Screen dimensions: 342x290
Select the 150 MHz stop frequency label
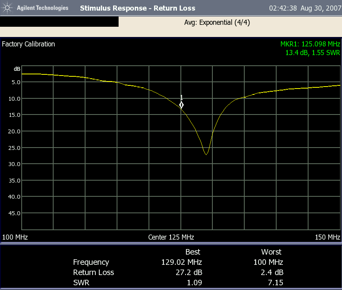(x=327, y=237)
